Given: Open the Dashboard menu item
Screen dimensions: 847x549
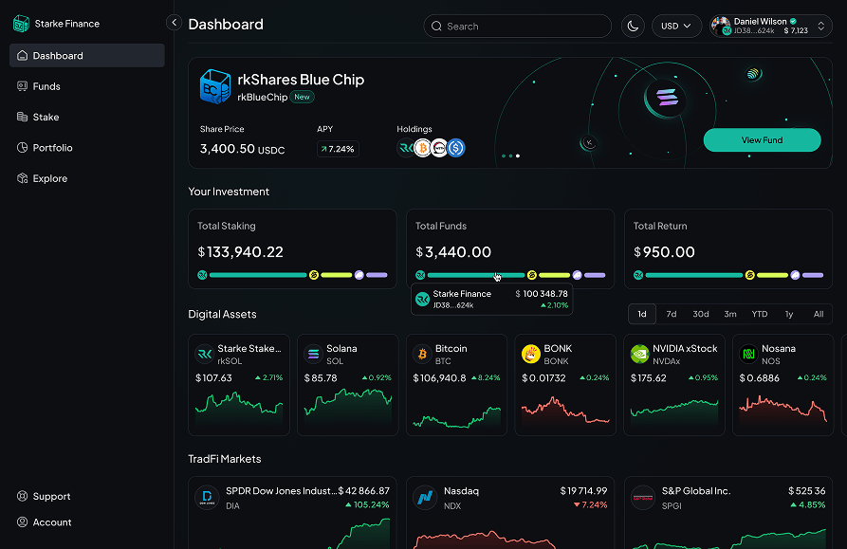Looking at the screenshot, I should click(87, 56).
